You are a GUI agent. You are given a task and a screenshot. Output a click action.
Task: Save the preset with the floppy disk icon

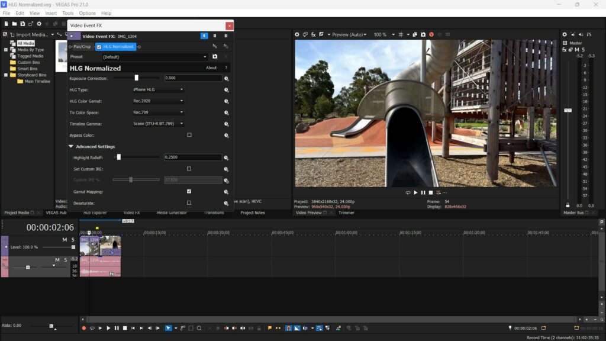214,57
